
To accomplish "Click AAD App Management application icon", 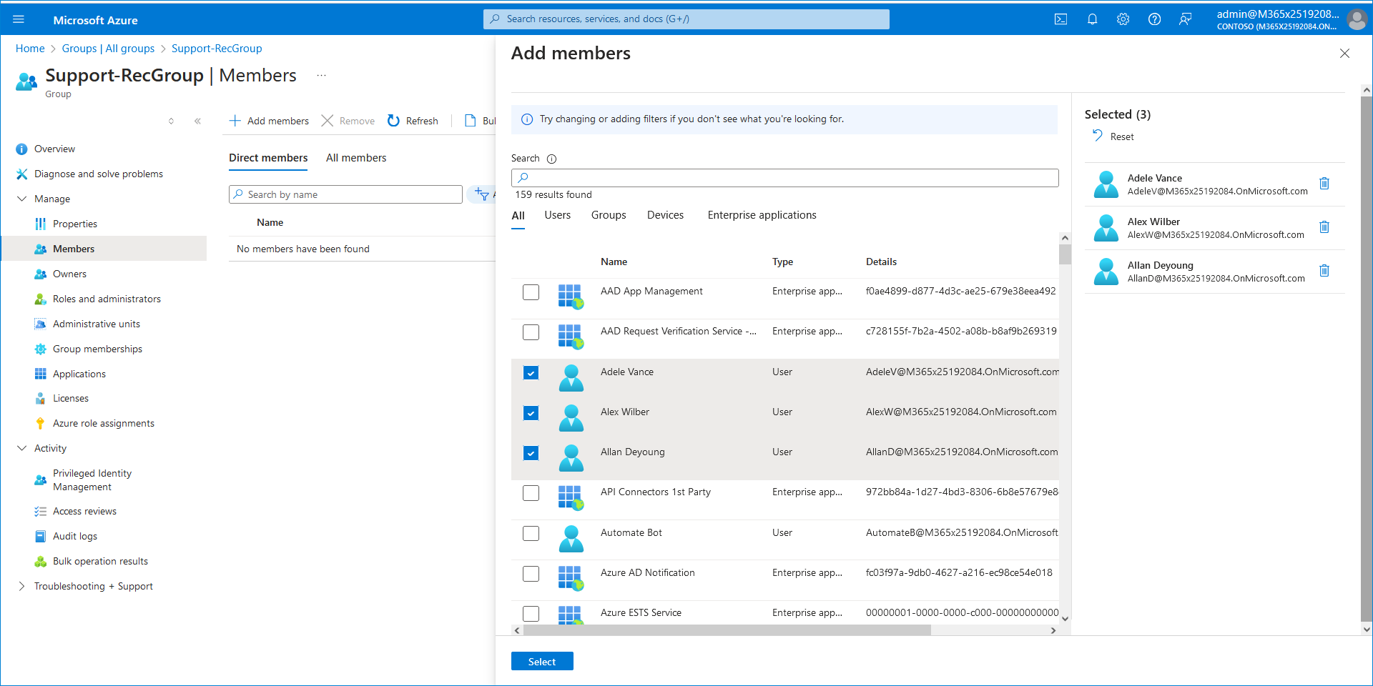I will (571, 296).
